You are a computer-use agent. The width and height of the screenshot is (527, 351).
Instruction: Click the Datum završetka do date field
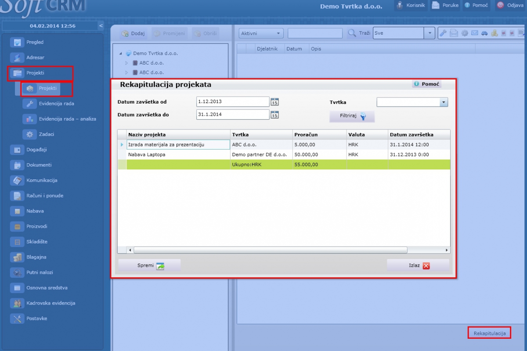[x=233, y=115]
